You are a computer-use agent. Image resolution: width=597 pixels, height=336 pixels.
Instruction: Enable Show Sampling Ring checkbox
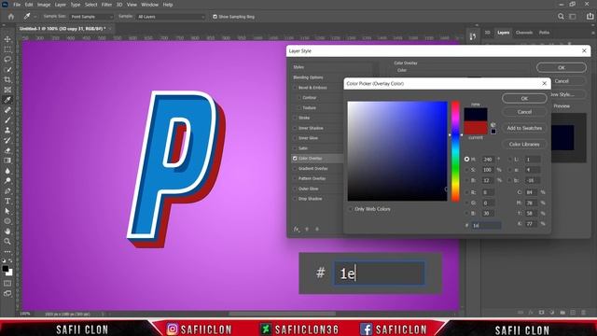coord(215,17)
